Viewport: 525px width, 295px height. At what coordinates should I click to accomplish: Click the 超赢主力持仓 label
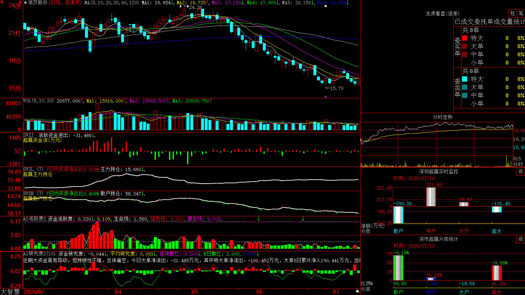[x=38, y=174]
